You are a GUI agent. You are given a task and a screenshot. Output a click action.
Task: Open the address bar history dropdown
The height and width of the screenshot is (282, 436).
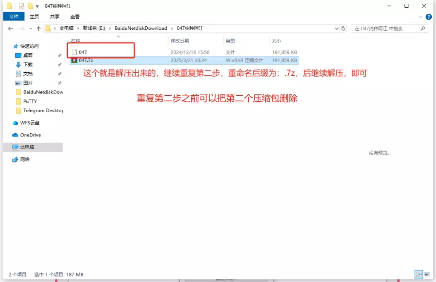[x=336, y=28]
